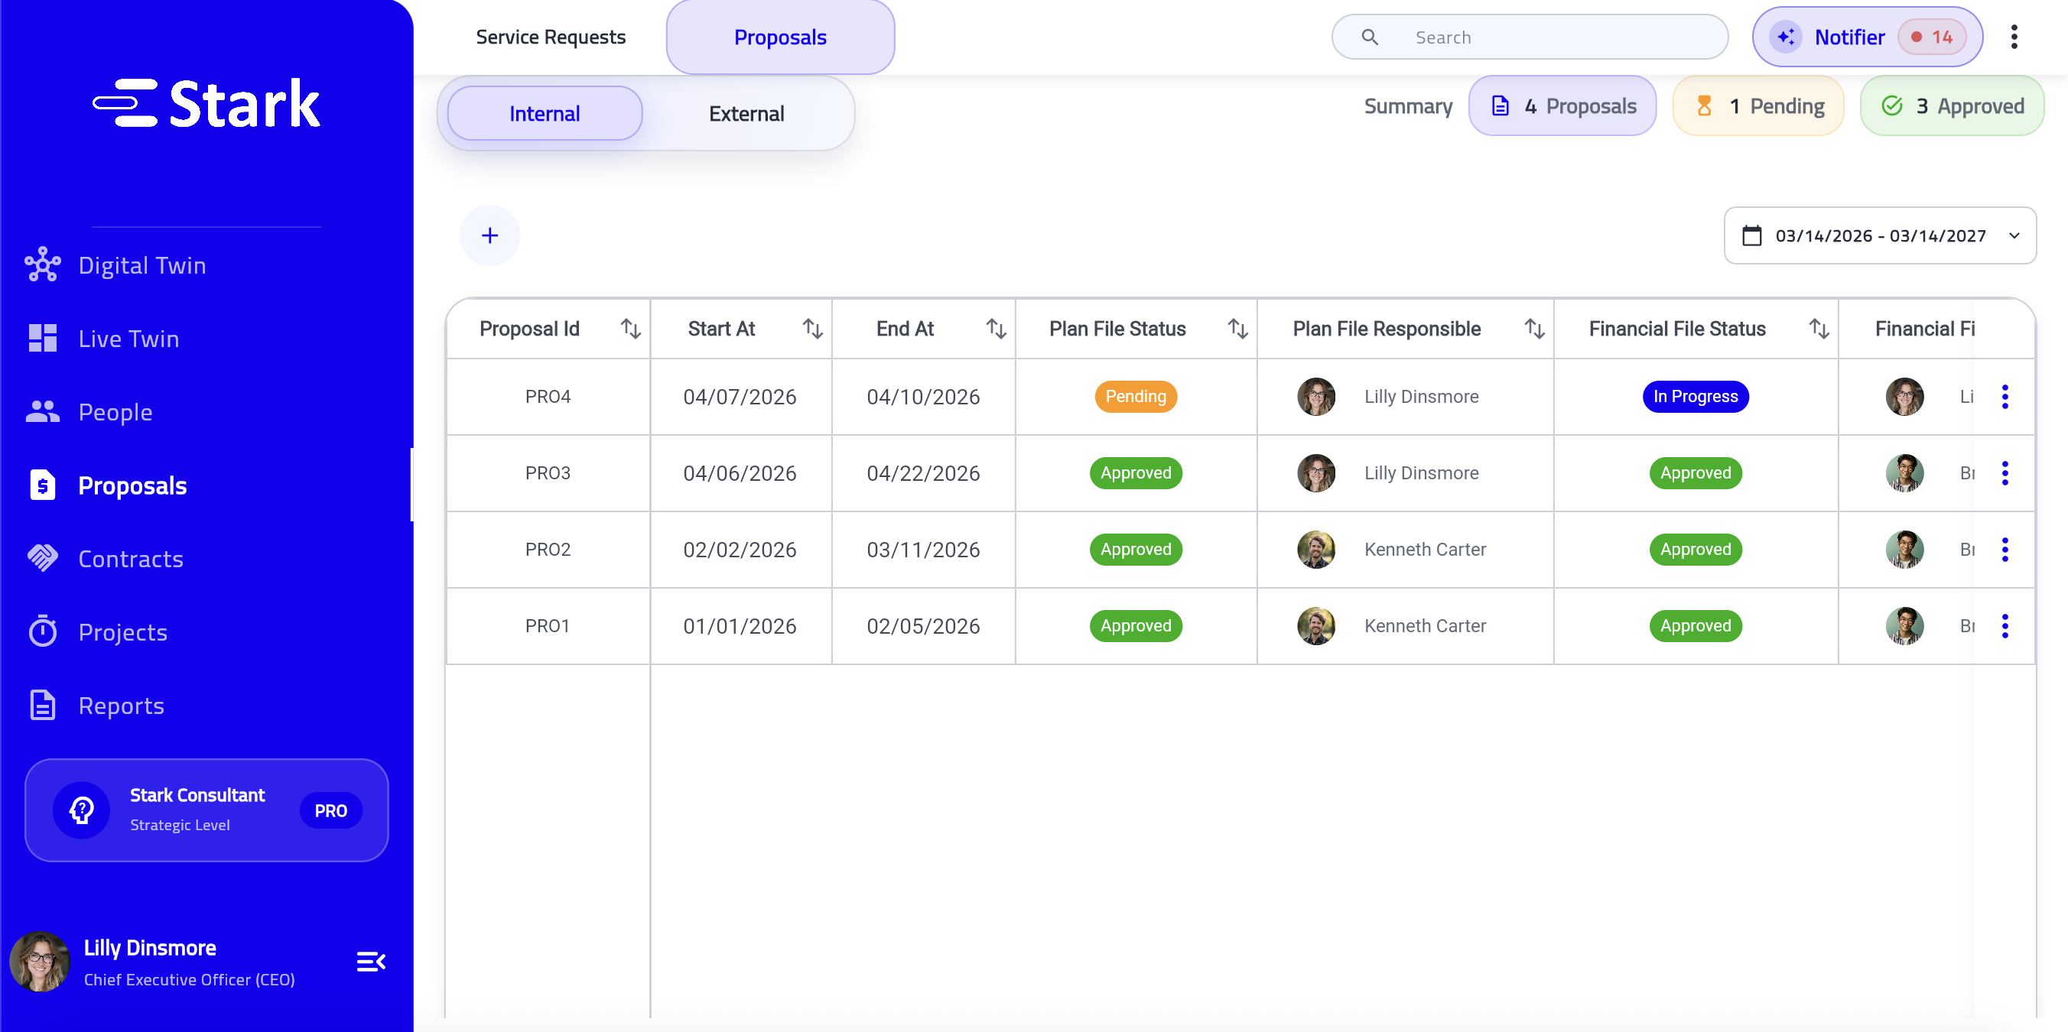
Task: Click the plus icon to add proposal
Action: click(489, 235)
